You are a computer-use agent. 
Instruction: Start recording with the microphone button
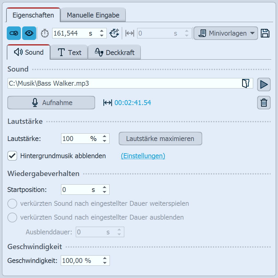[x=51, y=102]
